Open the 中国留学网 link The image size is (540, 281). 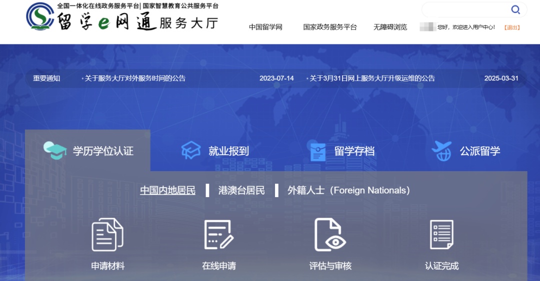point(265,27)
